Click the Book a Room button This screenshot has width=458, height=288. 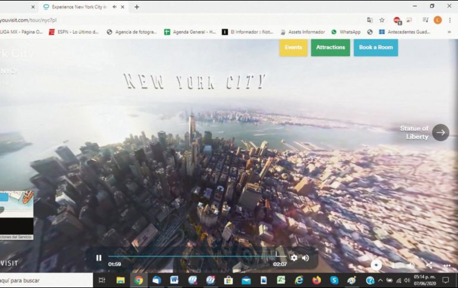(376, 48)
